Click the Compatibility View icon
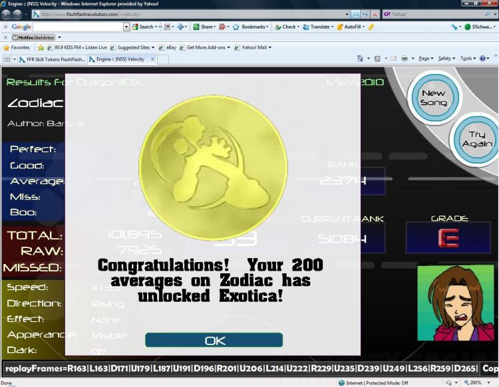 356,15
